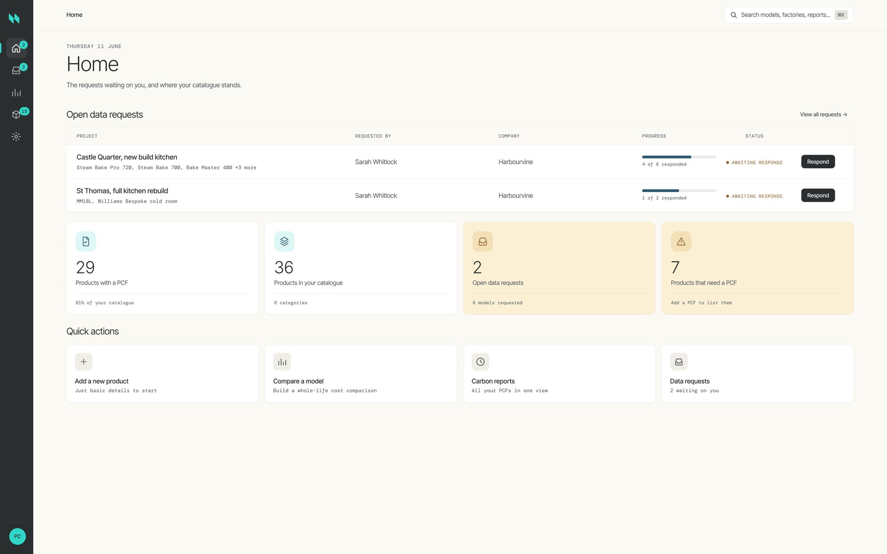Open St Thomas, full kitchen rebuild project
Image resolution: width=887 pixels, height=554 pixels.
coord(122,191)
